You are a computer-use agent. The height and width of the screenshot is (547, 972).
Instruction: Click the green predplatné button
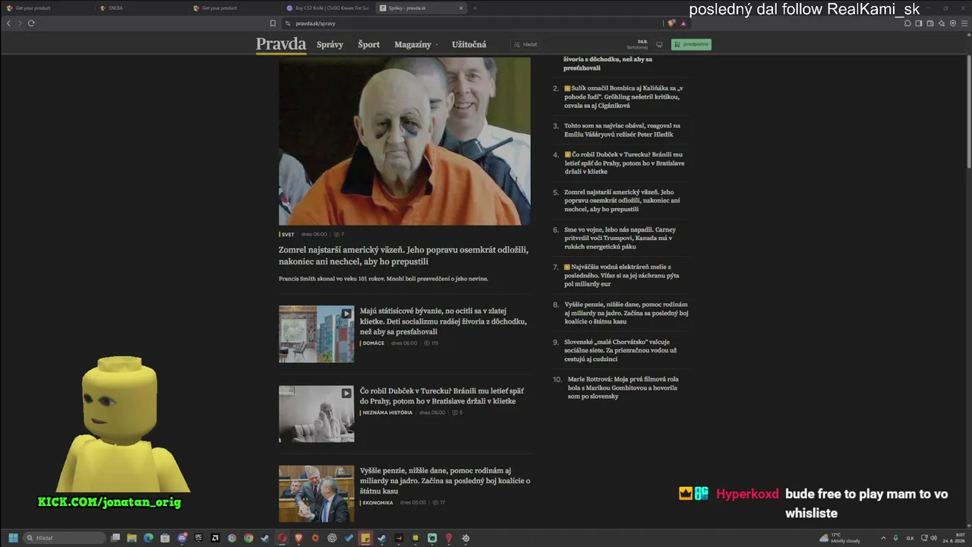coord(691,44)
